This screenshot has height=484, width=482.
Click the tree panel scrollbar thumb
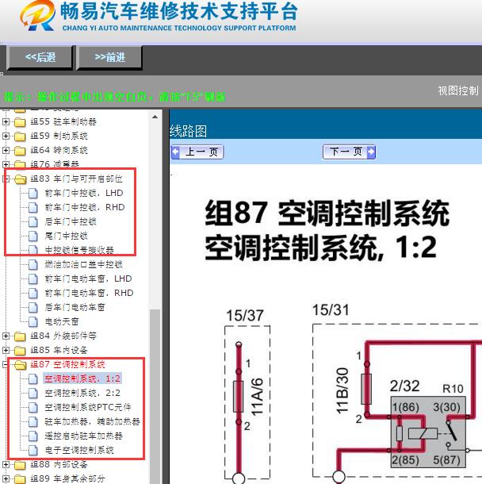[155, 397]
